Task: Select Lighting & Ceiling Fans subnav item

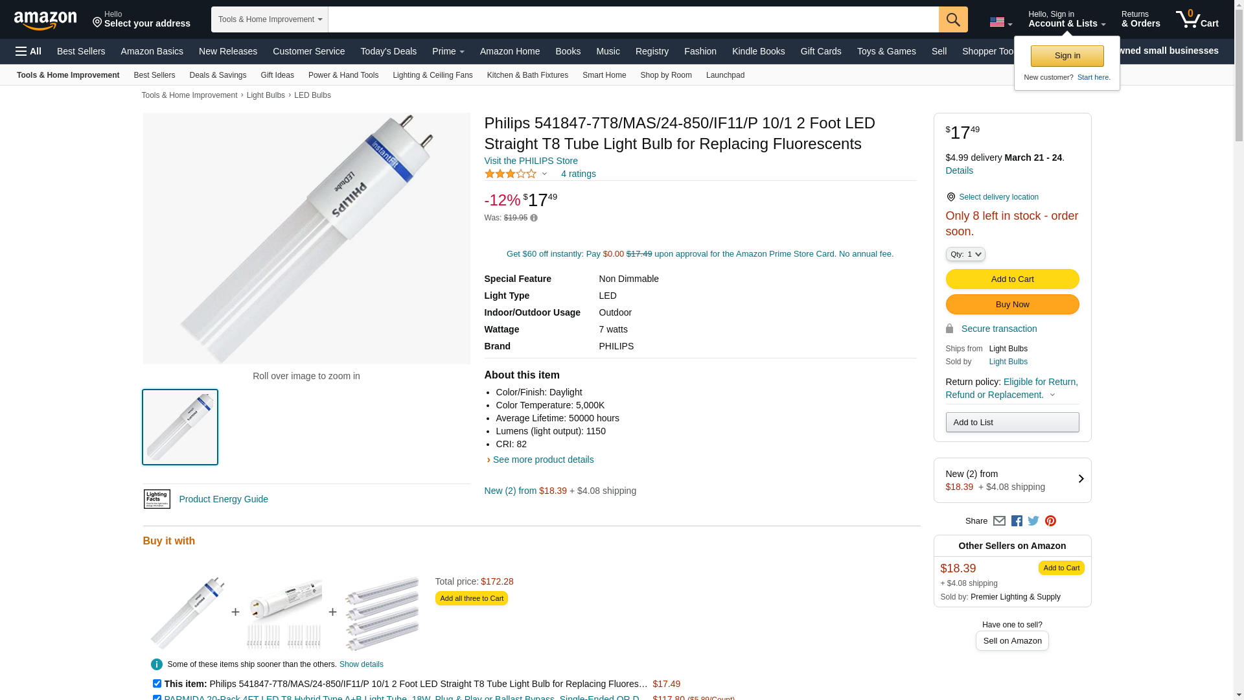Action: tap(432, 75)
